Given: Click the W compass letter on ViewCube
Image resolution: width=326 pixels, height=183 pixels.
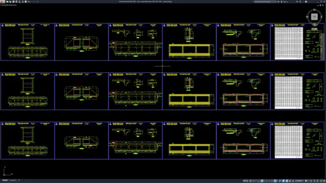Looking at the screenshot, I should pos(307,17).
